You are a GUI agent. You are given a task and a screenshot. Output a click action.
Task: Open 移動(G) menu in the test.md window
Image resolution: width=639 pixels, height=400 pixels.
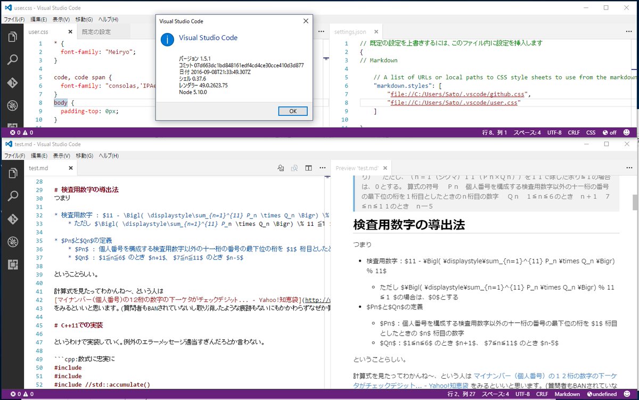click(x=84, y=156)
